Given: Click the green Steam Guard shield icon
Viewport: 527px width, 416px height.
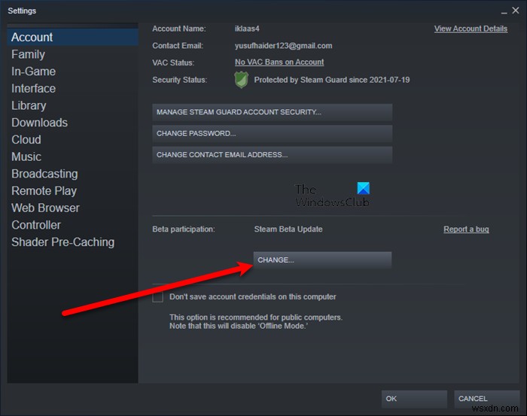Looking at the screenshot, I should (242, 80).
